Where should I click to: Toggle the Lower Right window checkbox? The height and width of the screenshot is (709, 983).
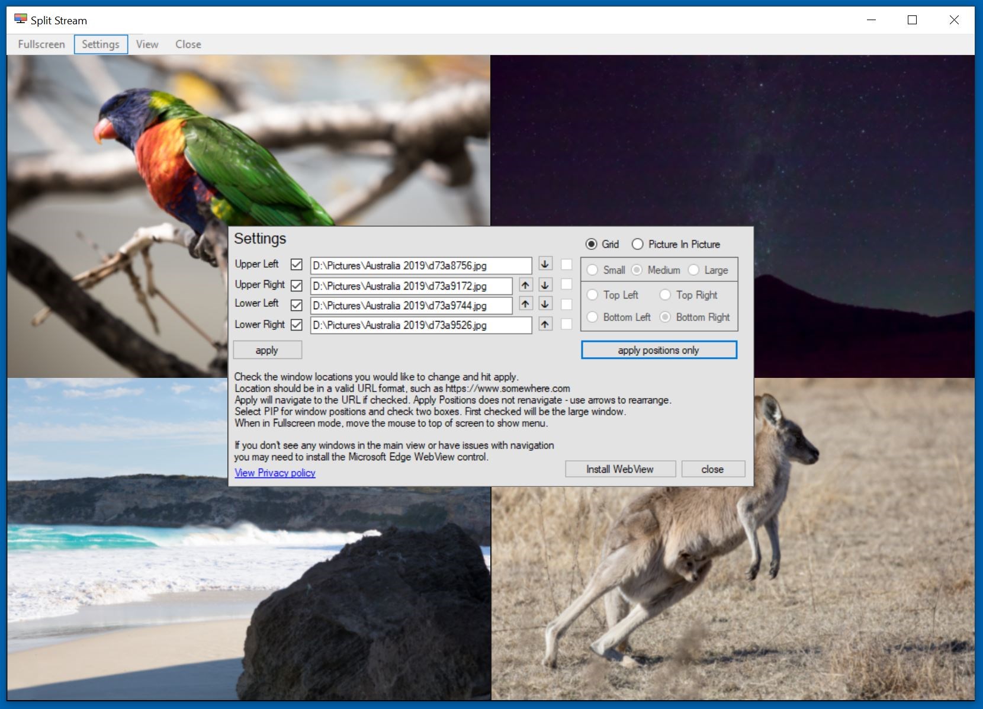tap(297, 325)
